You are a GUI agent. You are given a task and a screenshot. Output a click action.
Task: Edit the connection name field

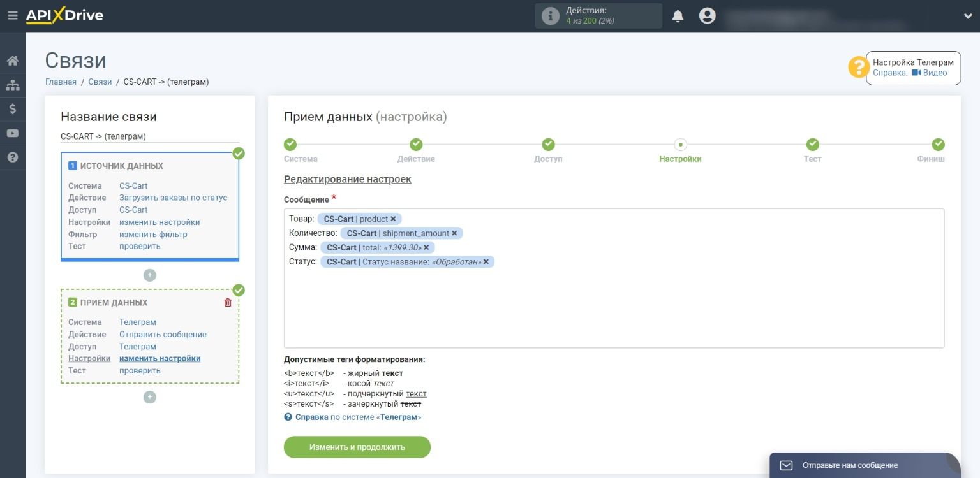tap(150, 136)
